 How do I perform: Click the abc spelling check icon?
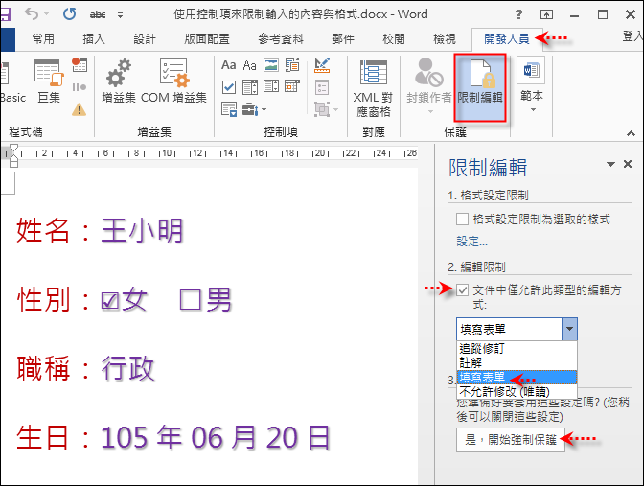click(98, 15)
